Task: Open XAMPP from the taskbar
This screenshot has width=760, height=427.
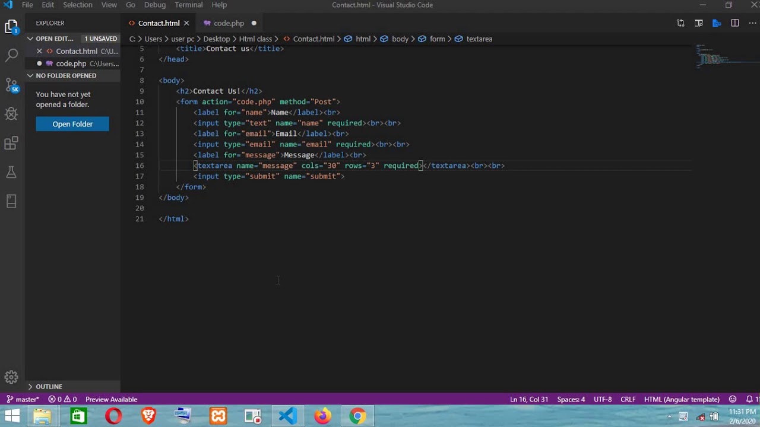Action: click(218, 416)
